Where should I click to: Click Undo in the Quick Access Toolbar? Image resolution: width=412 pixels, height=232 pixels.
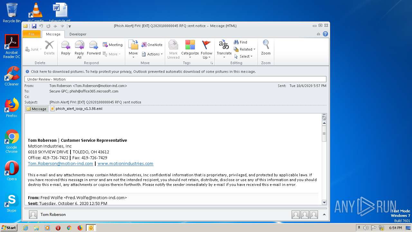pos(41,26)
